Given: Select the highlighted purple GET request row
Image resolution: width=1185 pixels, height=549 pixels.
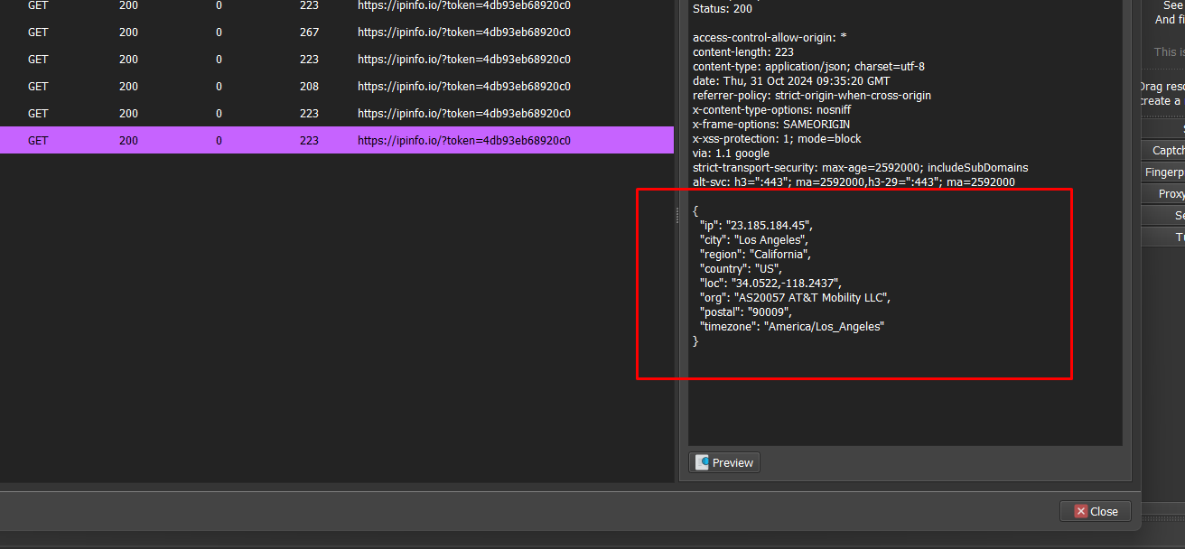Looking at the screenshot, I should pyautogui.click(x=336, y=141).
